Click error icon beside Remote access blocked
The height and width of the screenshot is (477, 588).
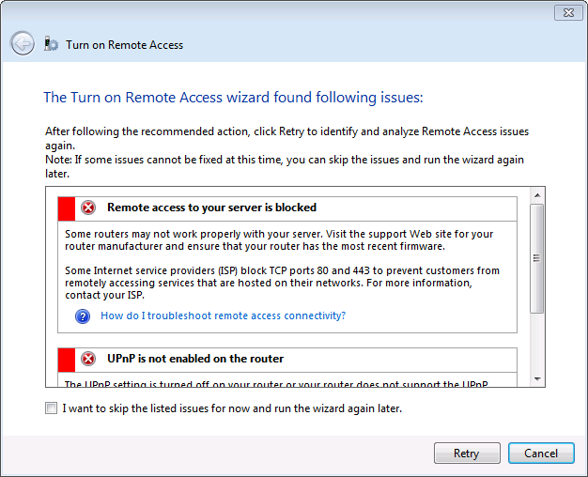click(x=88, y=208)
